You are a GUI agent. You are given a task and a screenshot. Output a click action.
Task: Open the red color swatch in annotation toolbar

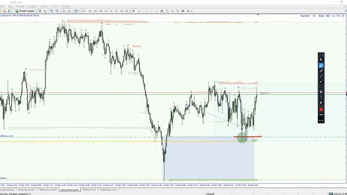(x=321, y=109)
